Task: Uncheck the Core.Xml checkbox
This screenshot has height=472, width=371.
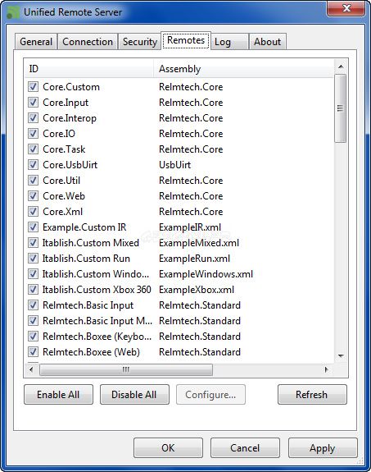Action: click(x=33, y=212)
